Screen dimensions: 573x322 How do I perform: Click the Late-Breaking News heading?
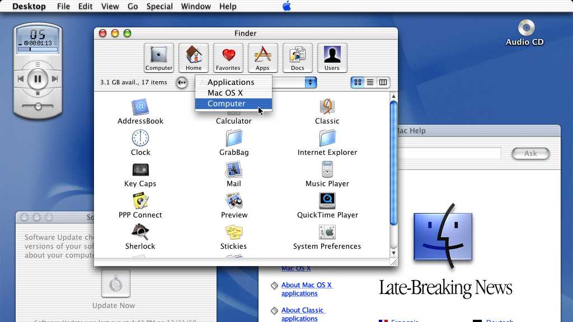(x=445, y=288)
